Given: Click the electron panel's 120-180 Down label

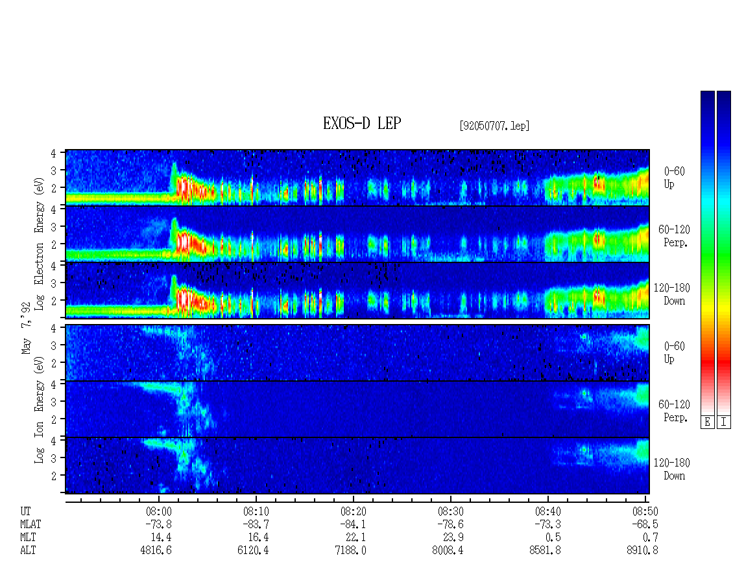Looking at the screenshot, I should (x=672, y=294).
